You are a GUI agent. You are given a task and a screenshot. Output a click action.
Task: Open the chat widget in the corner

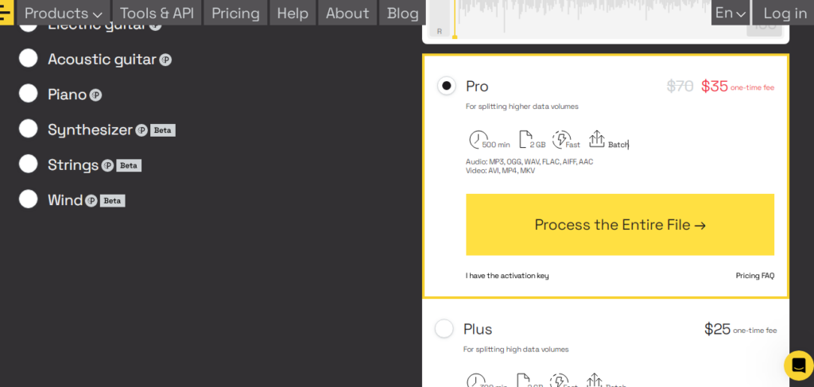pyautogui.click(x=797, y=366)
